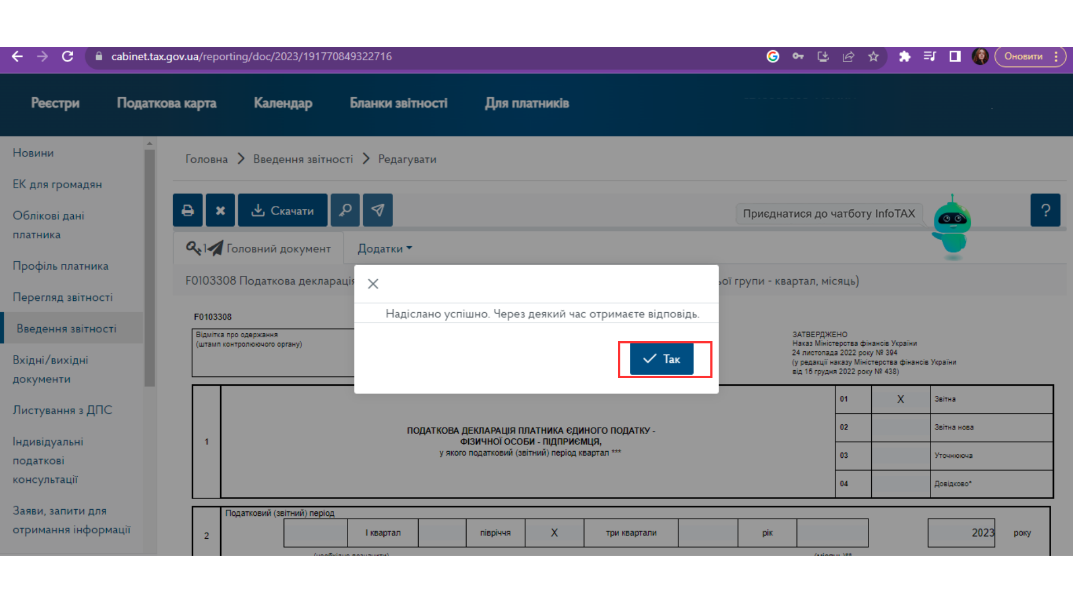
Task: Check the empty box after рік
Action: tap(833, 533)
